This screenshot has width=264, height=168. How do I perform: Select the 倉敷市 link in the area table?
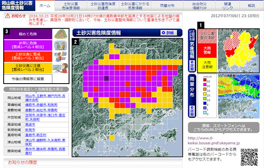click(x=30, y=110)
